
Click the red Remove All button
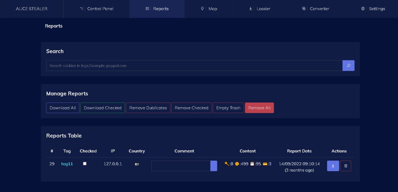pos(259,108)
